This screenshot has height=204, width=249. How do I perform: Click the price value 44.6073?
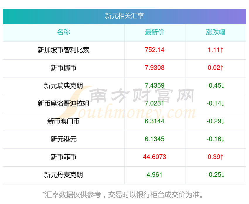point(154,157)
